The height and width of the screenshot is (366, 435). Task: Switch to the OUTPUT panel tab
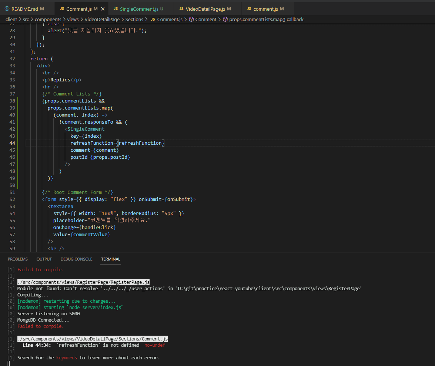[44, 259]
